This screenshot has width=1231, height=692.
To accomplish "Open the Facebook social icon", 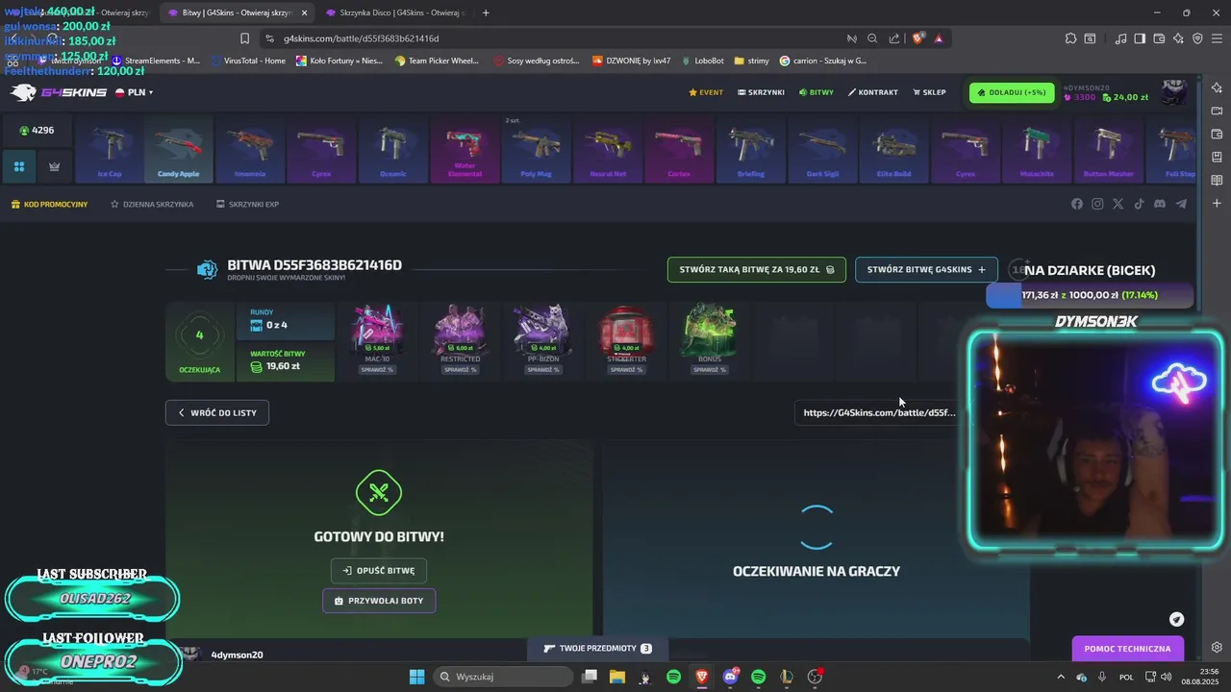I will point(1077,204).
